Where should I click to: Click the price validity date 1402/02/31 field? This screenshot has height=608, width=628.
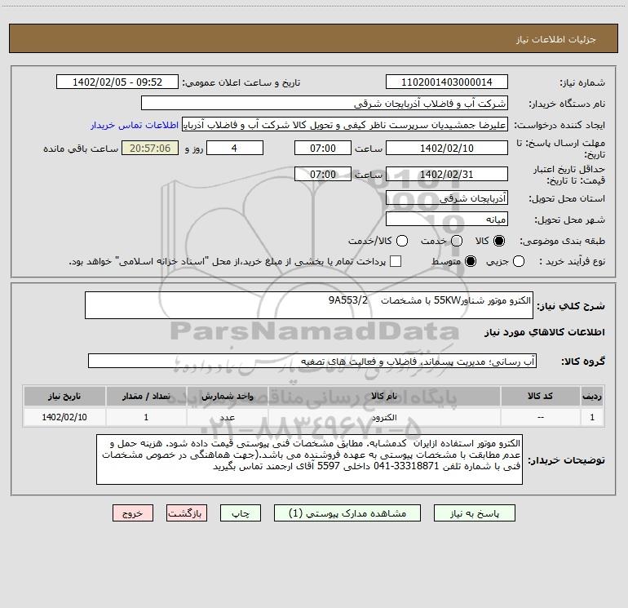point(447,174)
